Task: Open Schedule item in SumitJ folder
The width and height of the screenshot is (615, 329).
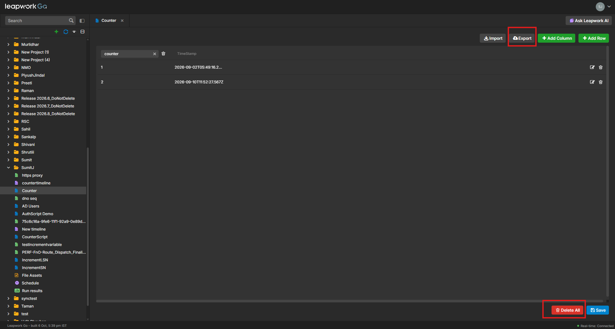Action: click(x=30, y=283)
